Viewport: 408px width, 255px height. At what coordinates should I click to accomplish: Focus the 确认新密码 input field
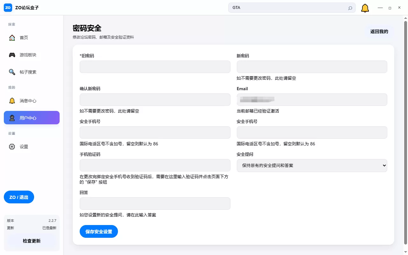pos(155,99)
